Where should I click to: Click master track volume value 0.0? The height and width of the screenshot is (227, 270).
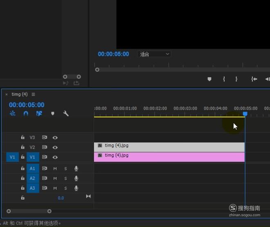[61, 198]
